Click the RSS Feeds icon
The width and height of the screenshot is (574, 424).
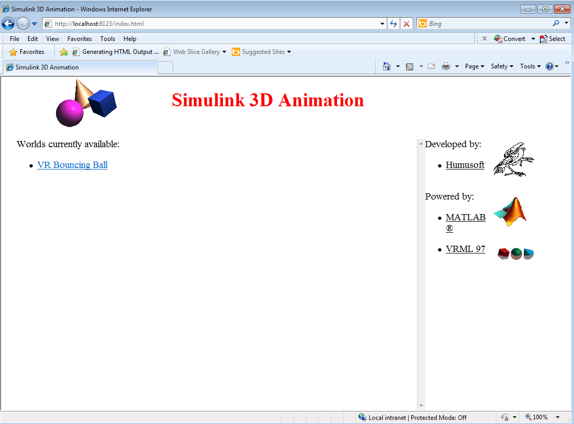click(x=410, y=66)
